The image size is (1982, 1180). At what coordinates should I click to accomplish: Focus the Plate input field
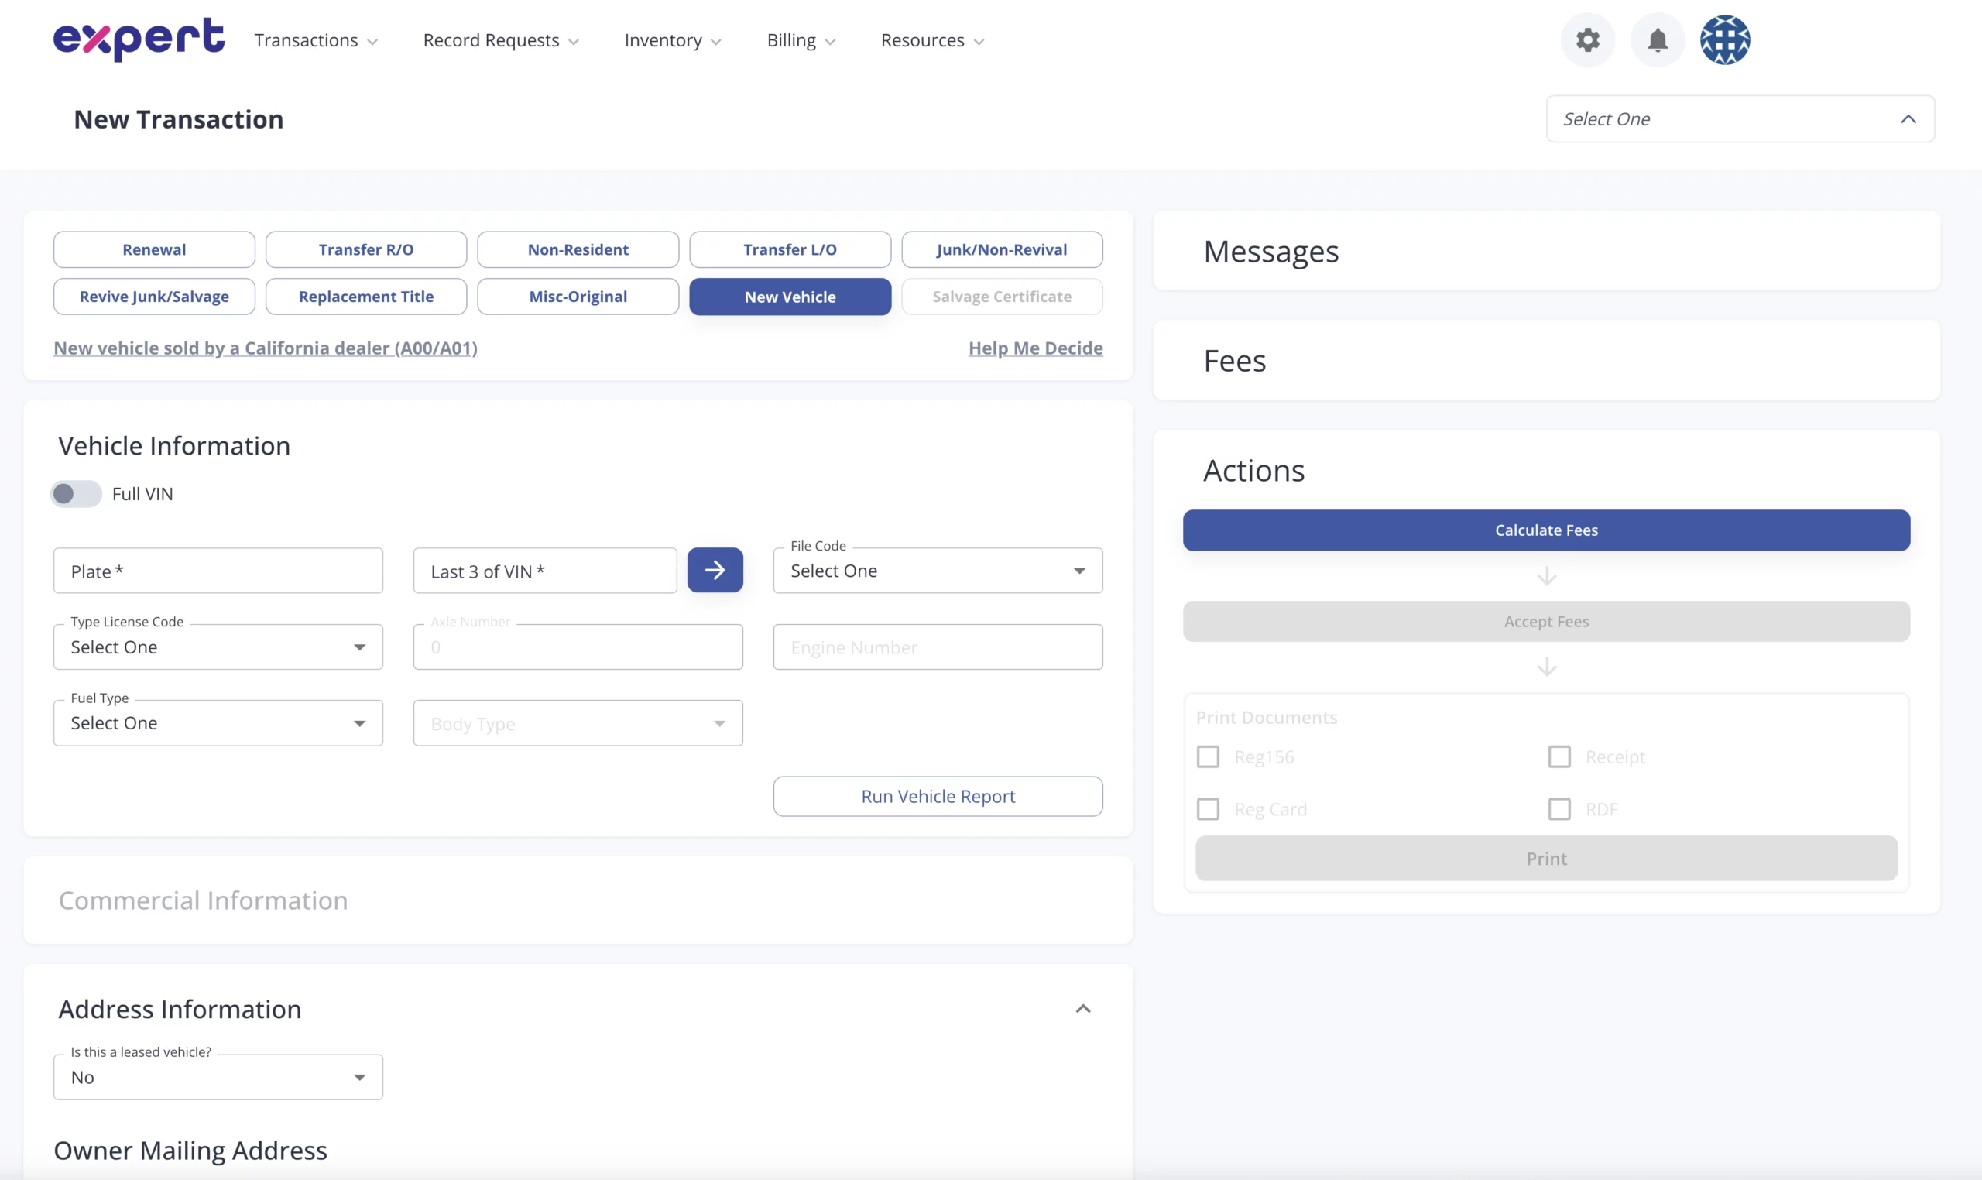tap(218, 570)
